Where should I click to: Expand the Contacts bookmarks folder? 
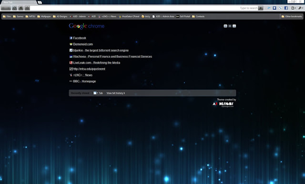(x=198, y=16)
